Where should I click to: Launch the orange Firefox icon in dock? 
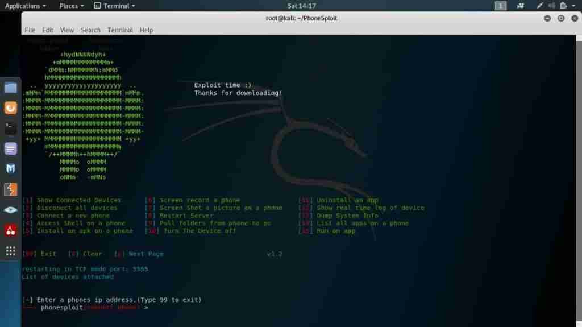(10, 108)
